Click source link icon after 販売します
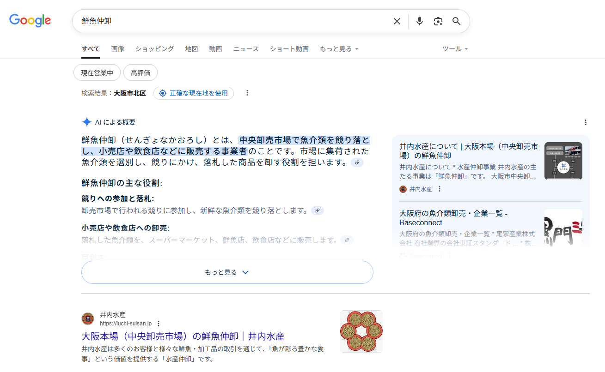 pos(347,240)
